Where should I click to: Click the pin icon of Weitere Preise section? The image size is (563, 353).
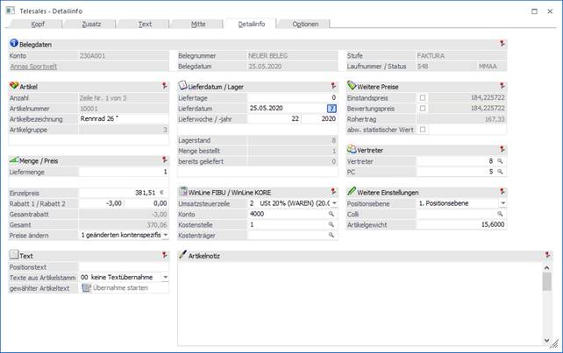pyautogui.click(x=502, y=86)
